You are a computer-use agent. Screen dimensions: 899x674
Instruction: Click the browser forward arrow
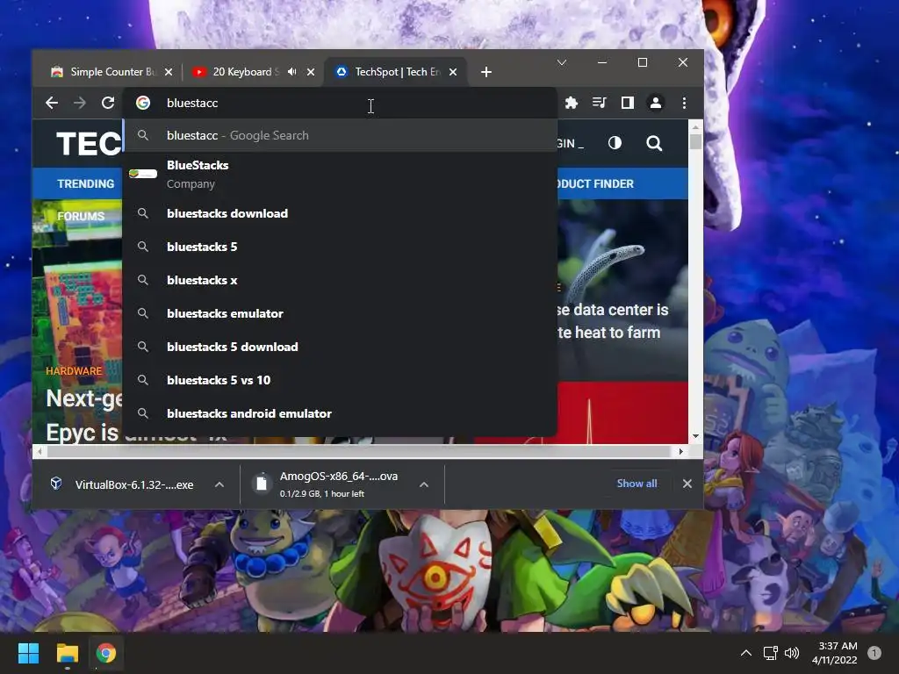coord(80,103)
